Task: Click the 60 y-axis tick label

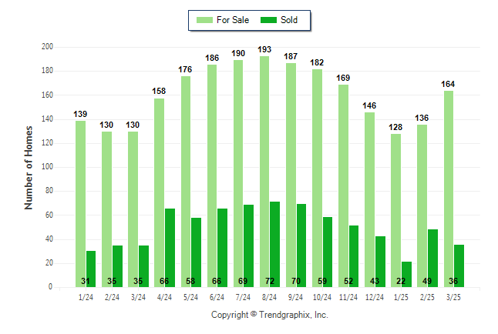Action: point(49,215)
